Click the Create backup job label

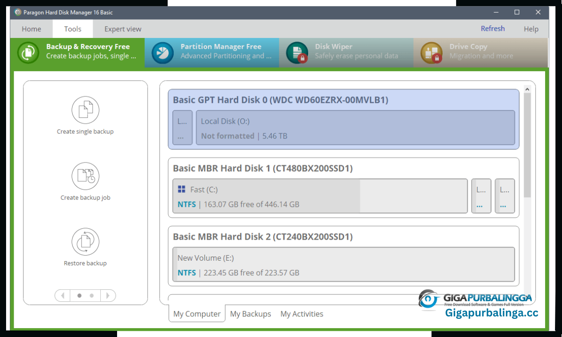[x=85, y=198]
